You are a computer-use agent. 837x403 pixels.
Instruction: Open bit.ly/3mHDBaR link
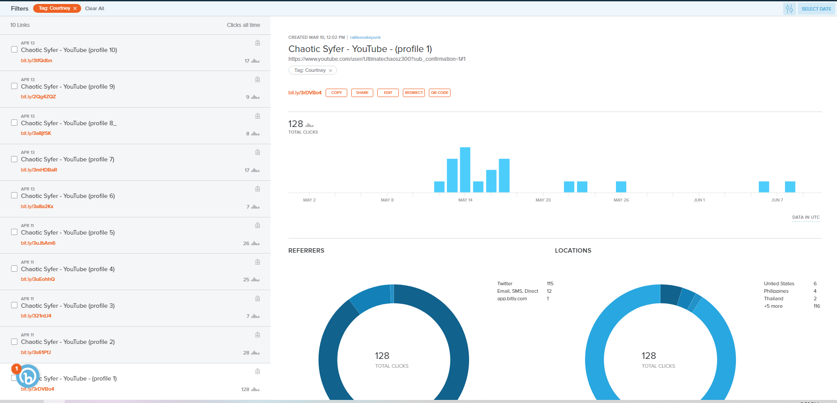(x=39, y=170)
